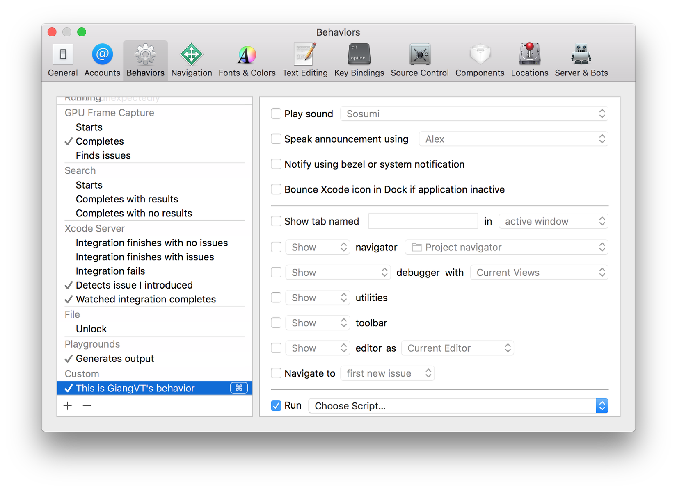Remove selected behavior with minus button
Image resolution: width=677 pixels, height=491 pixels.
pyautogui.click(x=87, y=406)
